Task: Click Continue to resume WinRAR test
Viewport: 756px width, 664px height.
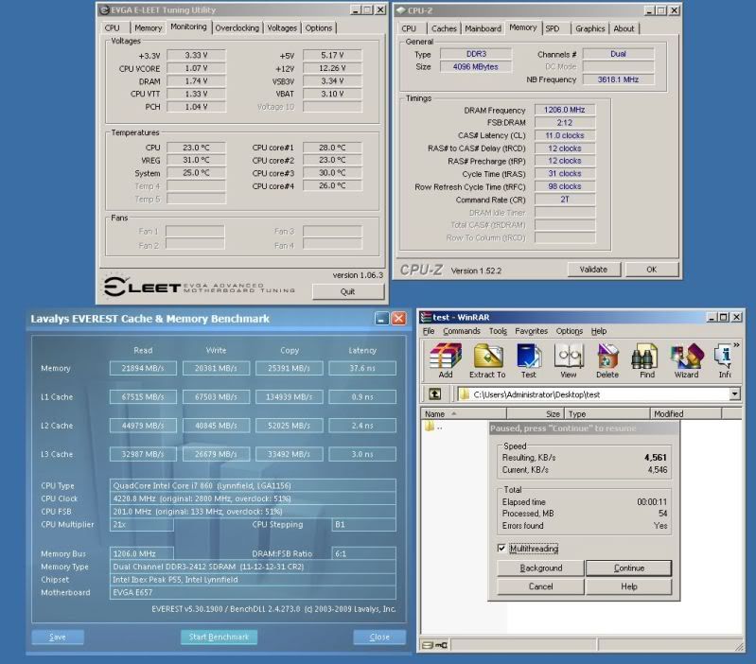Action: 629,568
